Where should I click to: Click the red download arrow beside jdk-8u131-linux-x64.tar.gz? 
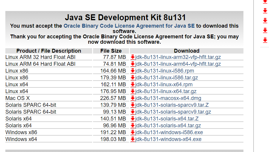(133, 91)
